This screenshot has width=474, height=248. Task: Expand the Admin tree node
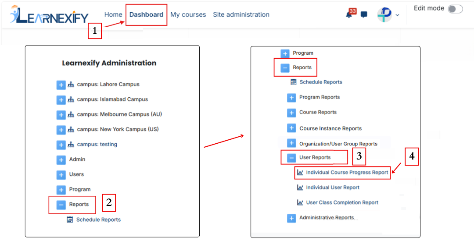(61, 160)
